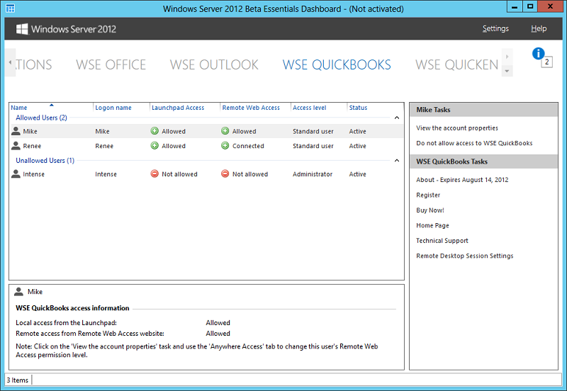The image size is (567, 391).
Task: Click the 3 Items status bar text
Action: tap(17, 380)
